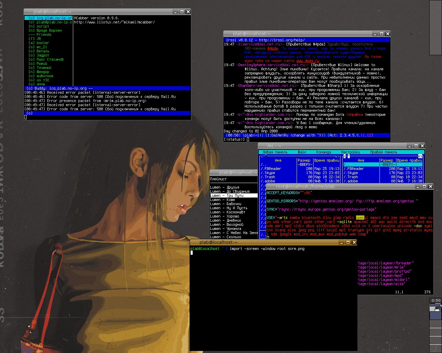Click the 0:50 clock above the pager
Viewport: 442px width, 353px height.
pyautogui.click(x=436, y=301)
